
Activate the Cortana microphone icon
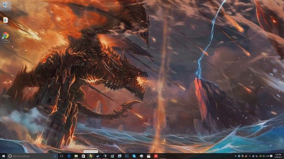pos(55,156)
